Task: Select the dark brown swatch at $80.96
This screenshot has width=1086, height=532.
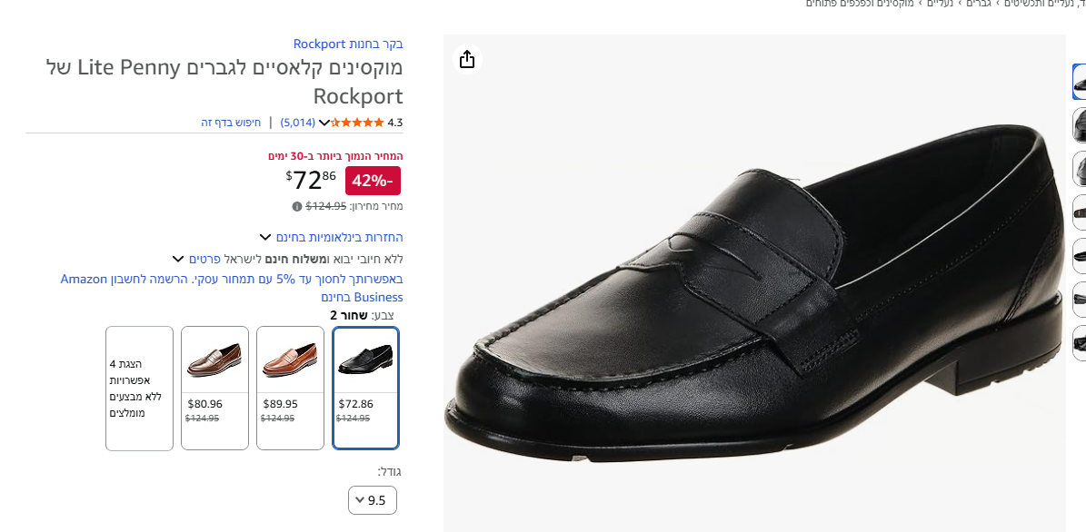Action: 214,388
